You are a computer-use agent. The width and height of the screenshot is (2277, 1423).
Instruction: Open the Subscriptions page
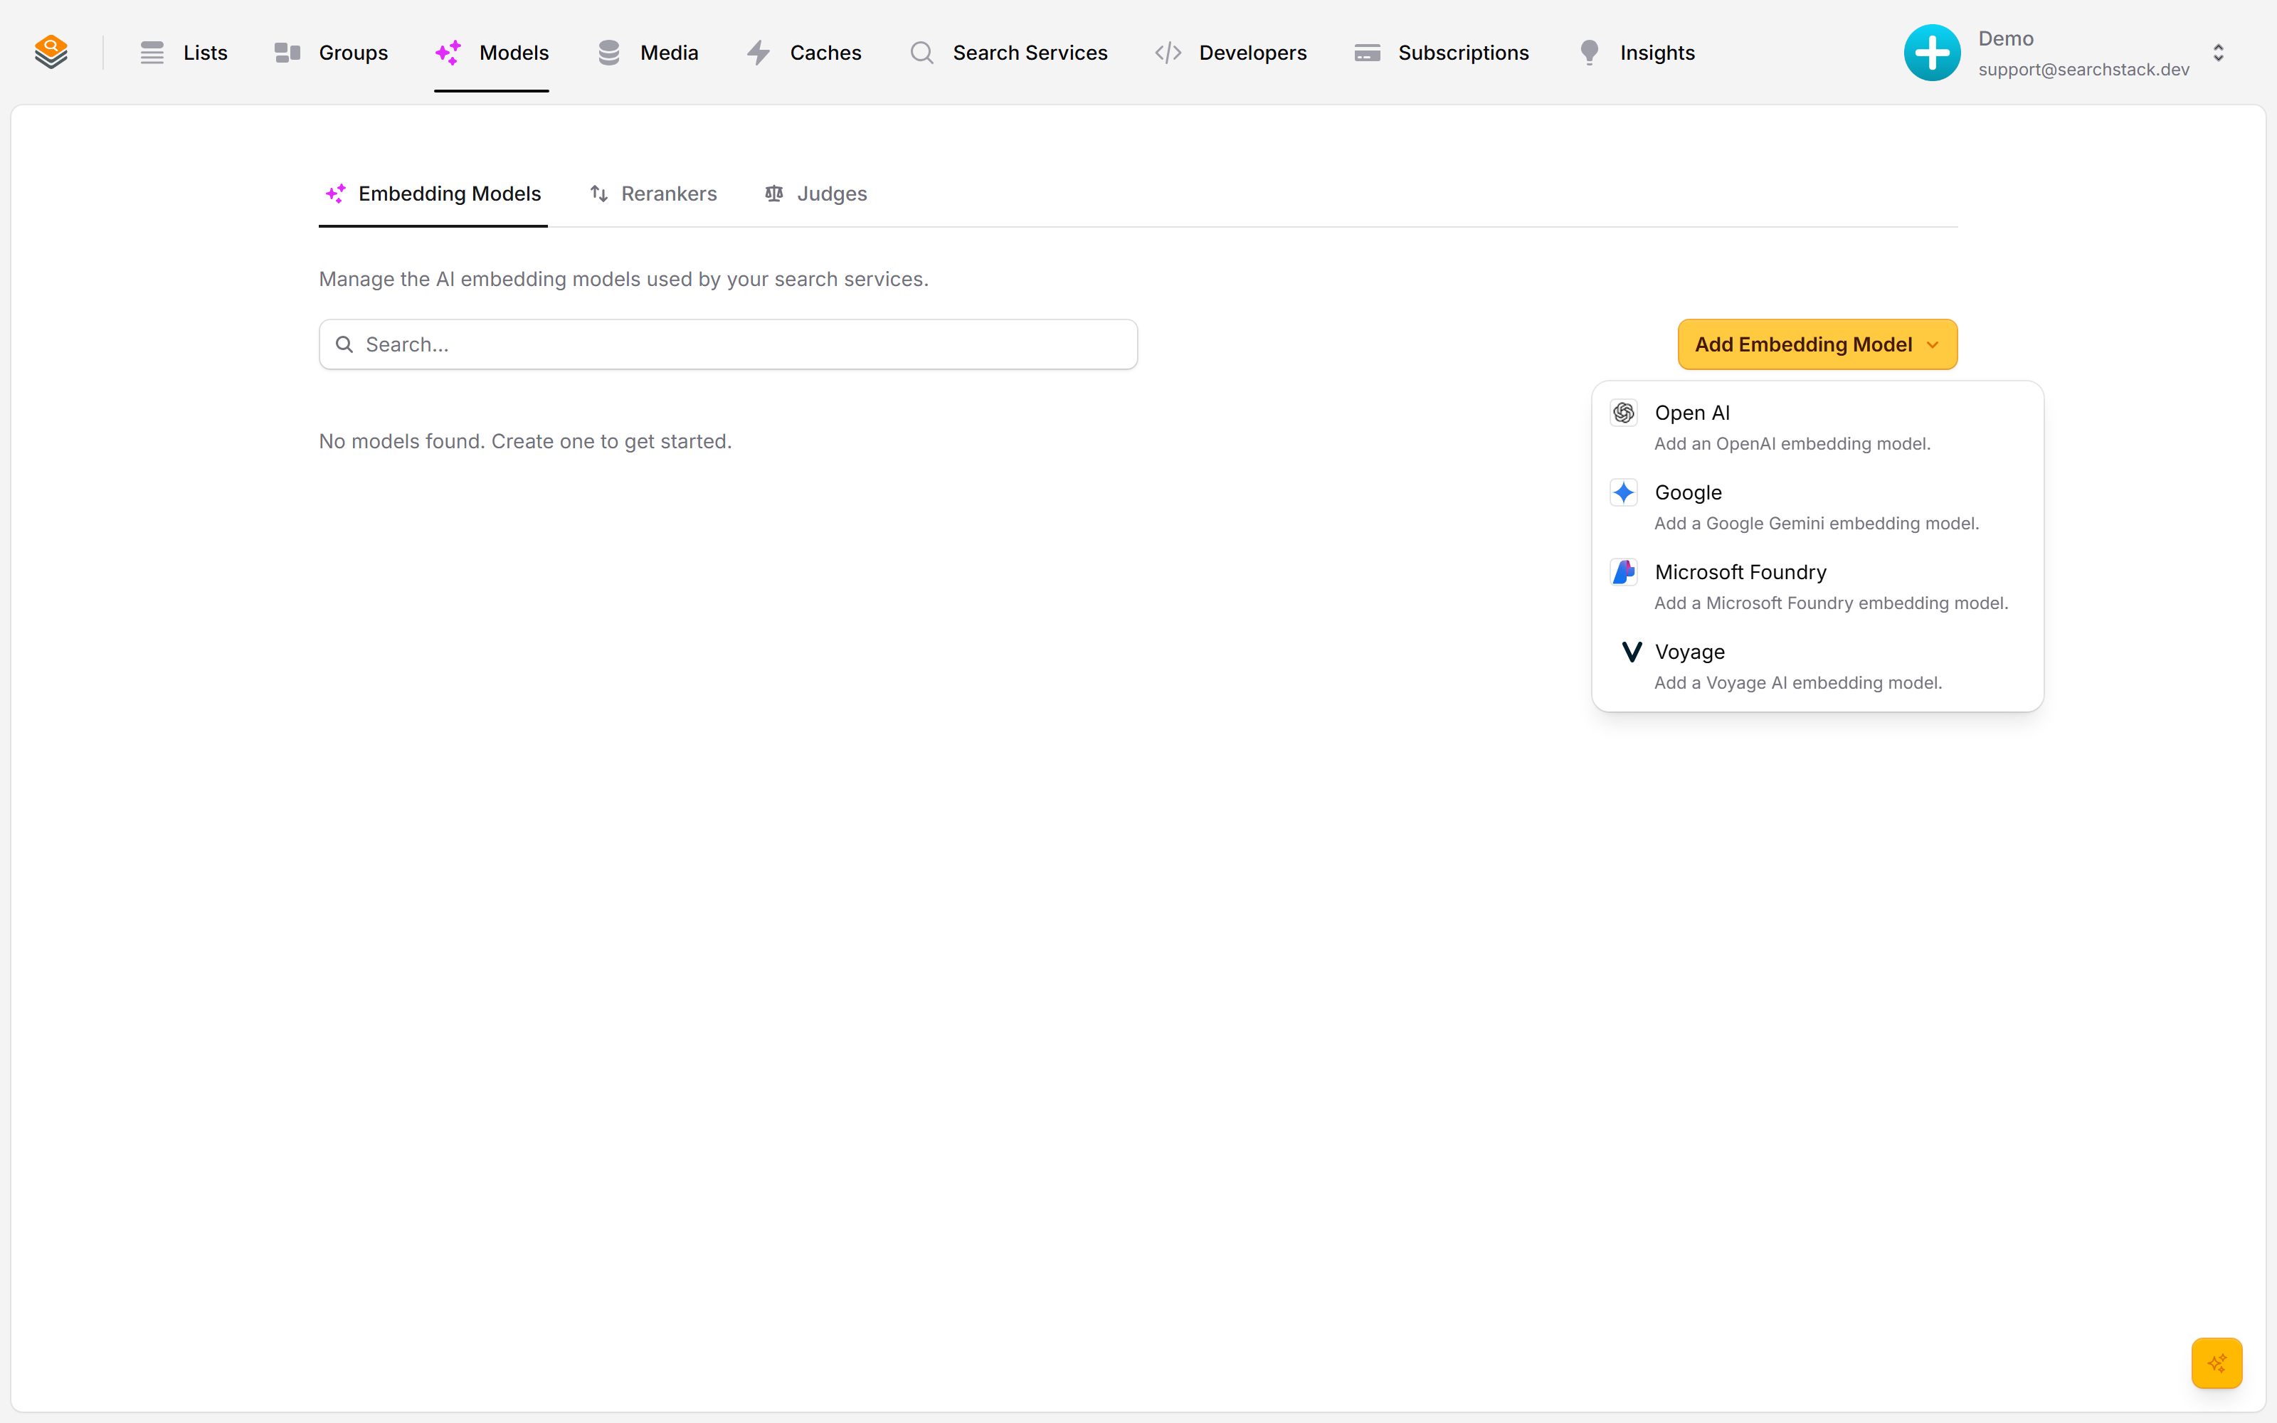pos(1440,53)
